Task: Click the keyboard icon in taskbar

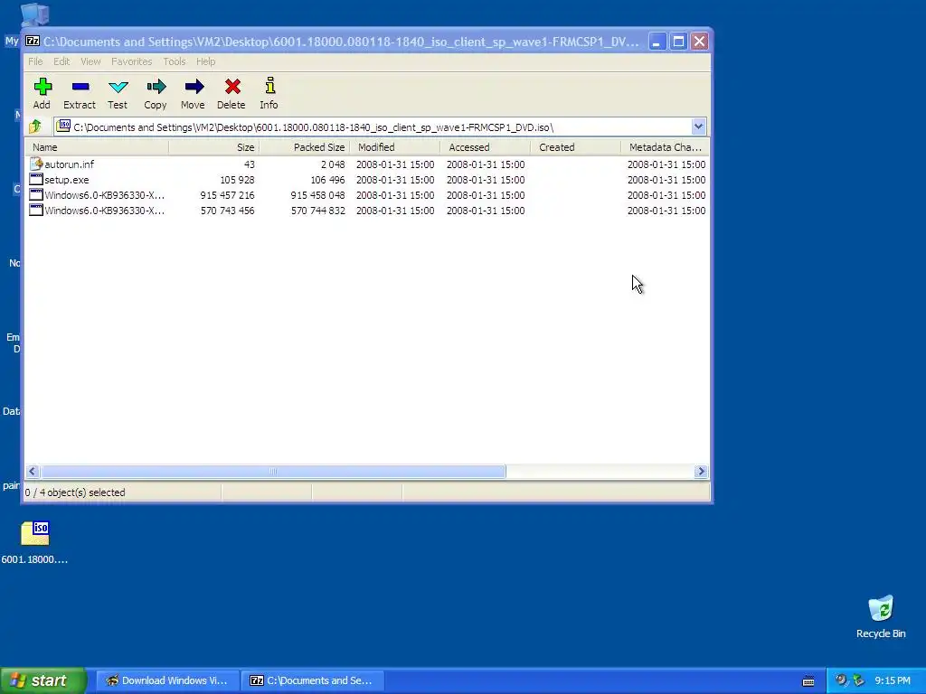Action: point(808,681)
